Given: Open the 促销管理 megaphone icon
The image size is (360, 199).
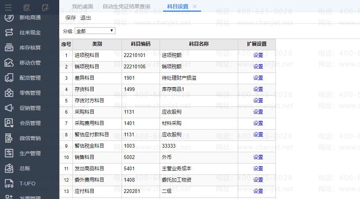Looking at the screenshot, I should tap(9, 108).
